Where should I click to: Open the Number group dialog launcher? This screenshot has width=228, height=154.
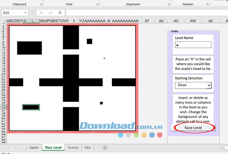tap(207, 4)
